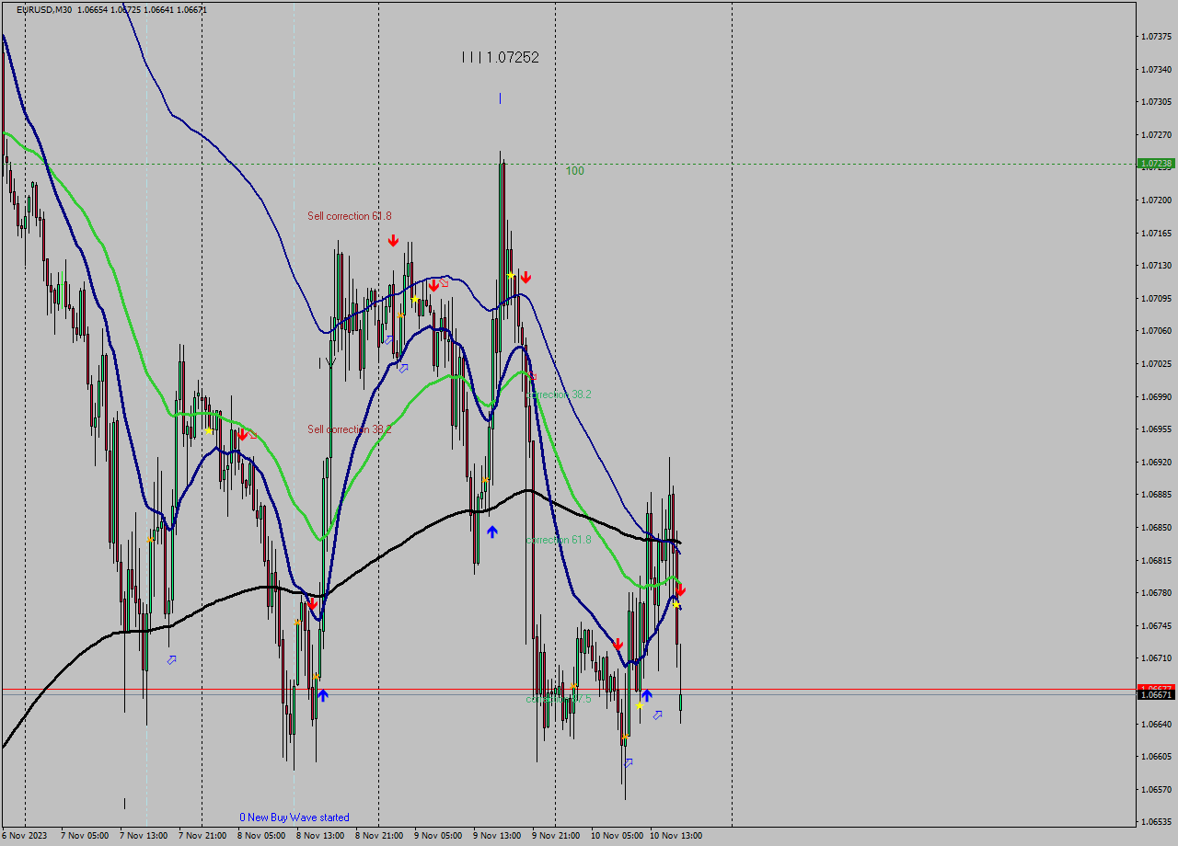Select the yellow star marker near 7 Nov 21:00
The image size is (1178, 846).
click(209, 430)
